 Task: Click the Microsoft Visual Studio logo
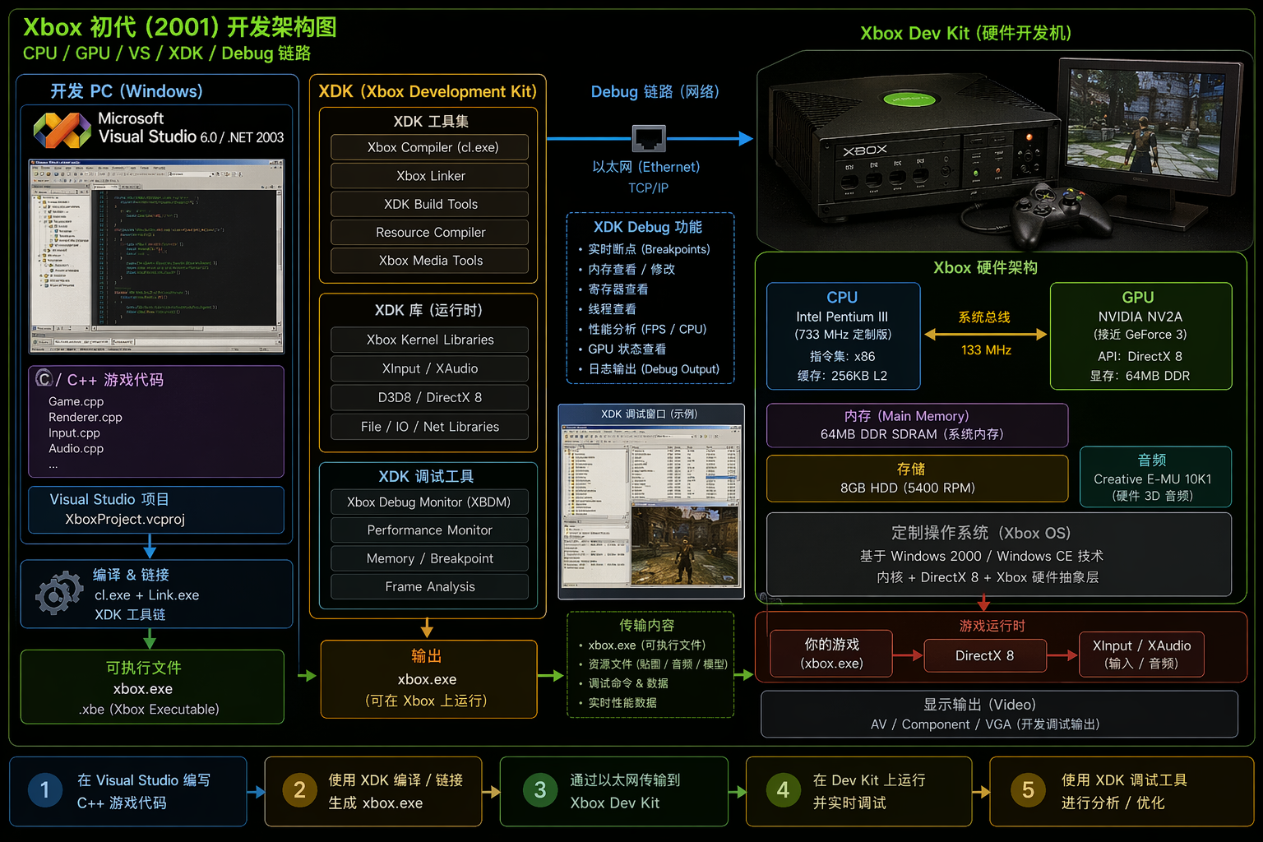(x=62, y=129)
